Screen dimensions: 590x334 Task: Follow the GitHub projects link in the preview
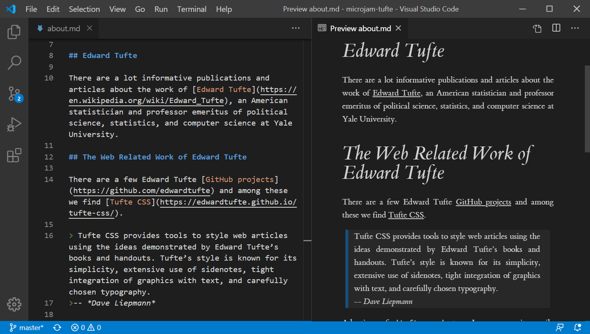coord(483,202)
